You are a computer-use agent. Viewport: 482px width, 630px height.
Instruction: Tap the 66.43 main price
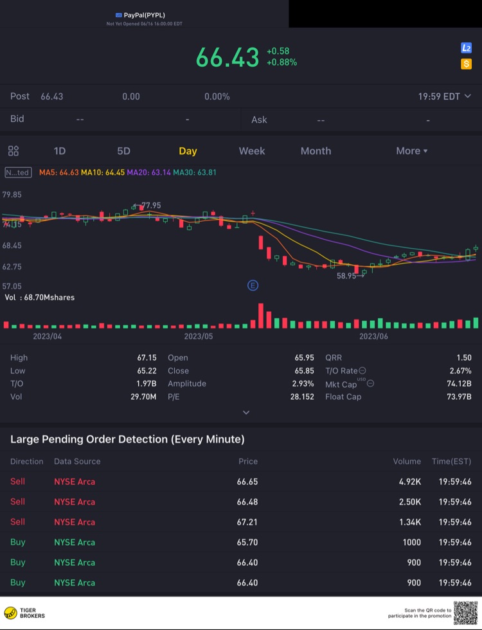pyautogui.click(x=228, y=57)
